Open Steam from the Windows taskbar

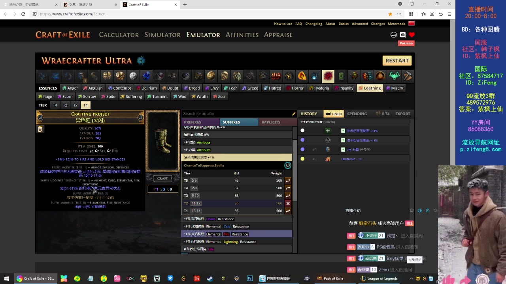pyautogui.click(x=210, y=278)
